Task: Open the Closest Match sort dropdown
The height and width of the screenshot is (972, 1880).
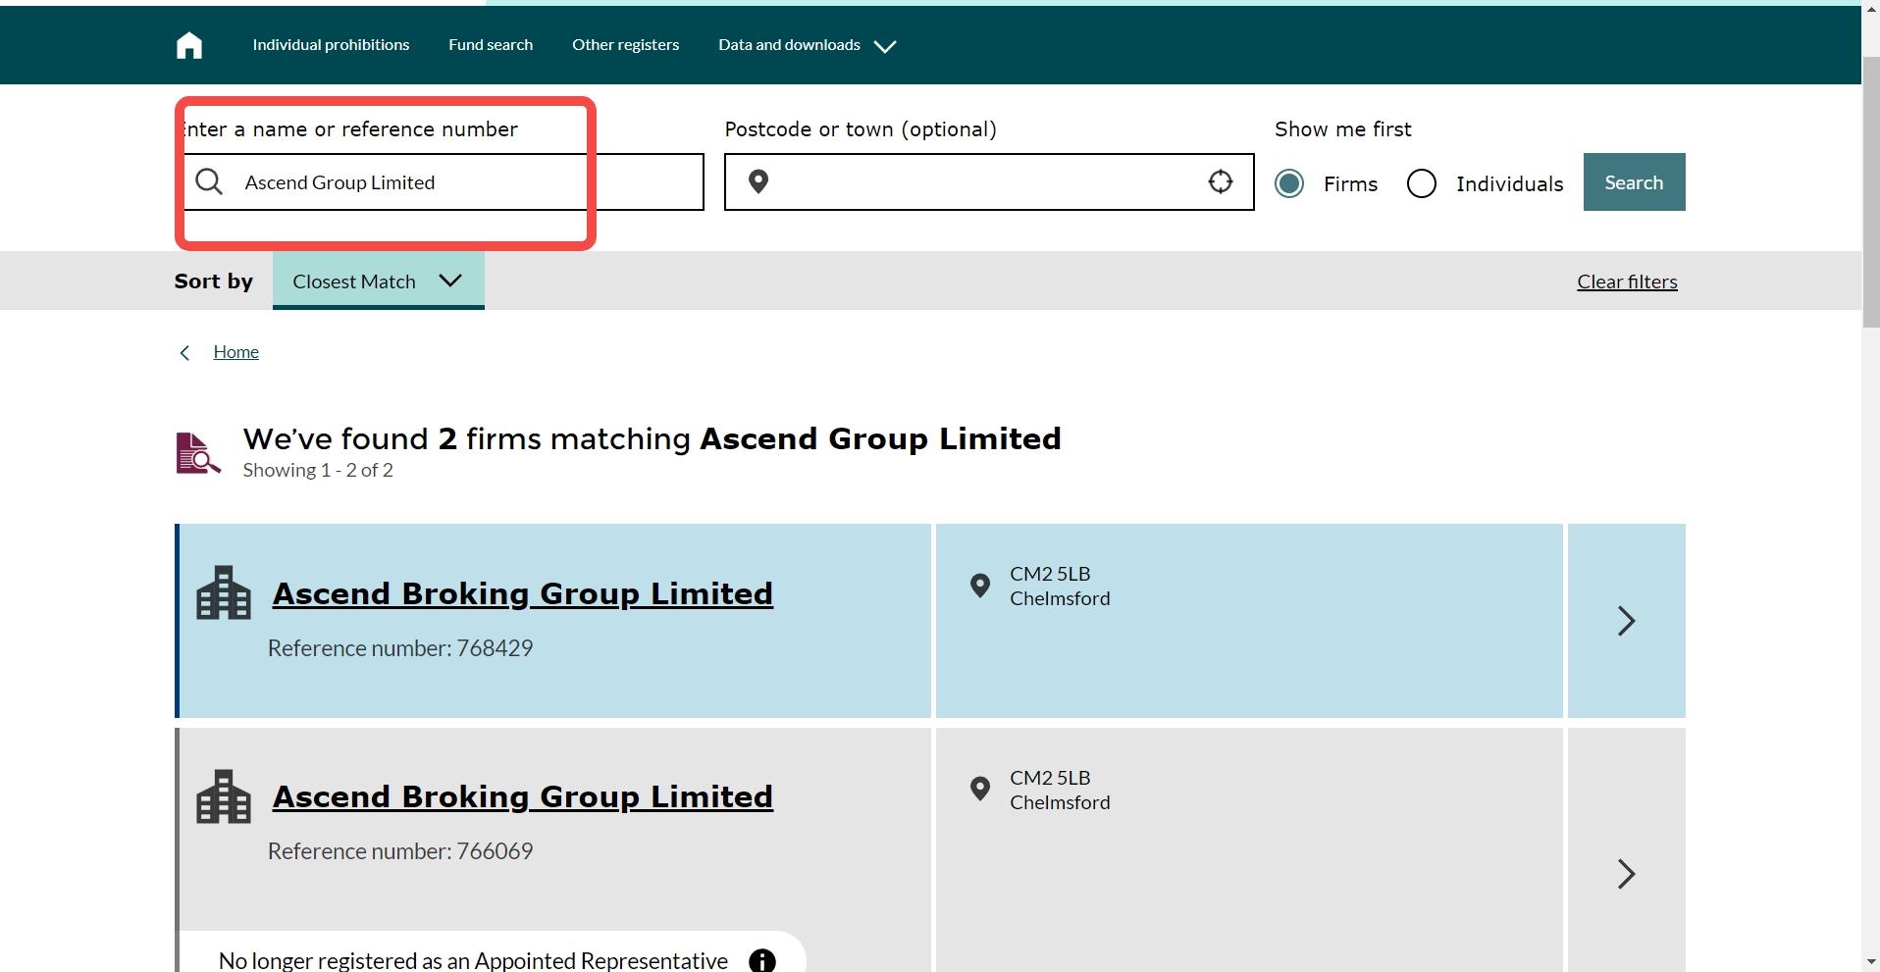Action: [378, 281]
